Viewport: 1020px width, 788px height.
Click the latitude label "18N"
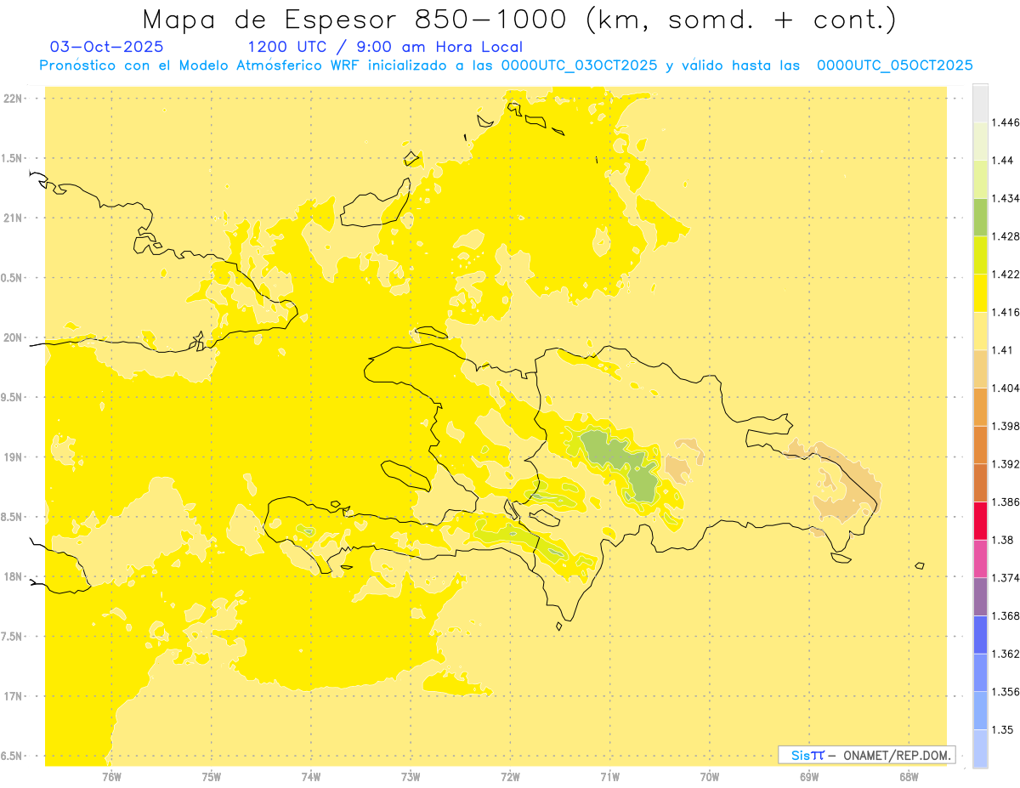(x=13, y=576)
